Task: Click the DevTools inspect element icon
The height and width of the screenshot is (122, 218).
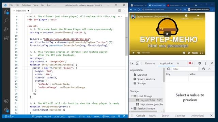Action: 132,63
